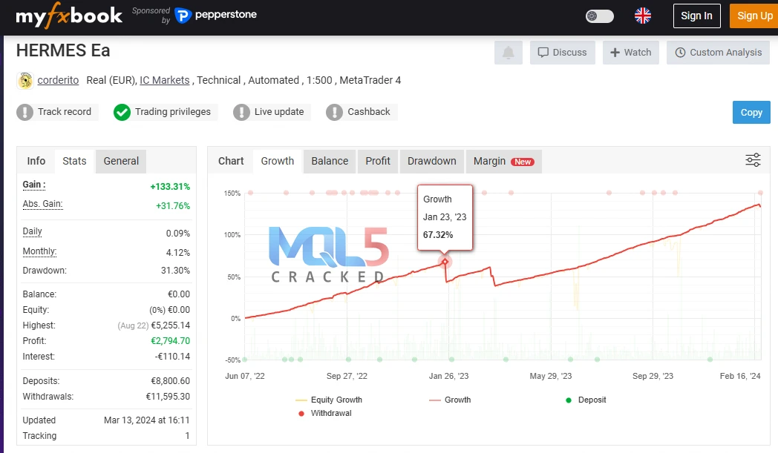
Task: Add system to Watch list
Action: [x=630, y=53]
